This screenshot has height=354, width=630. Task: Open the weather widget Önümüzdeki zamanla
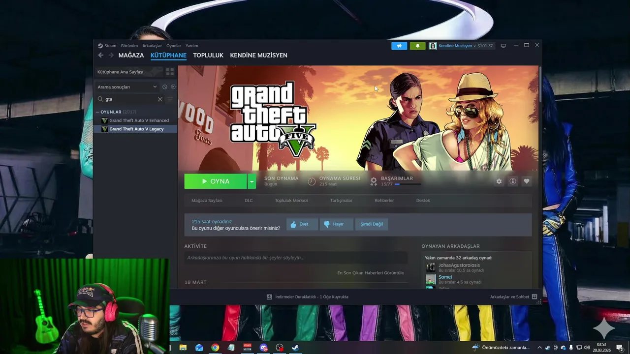pyautogui.click(x=501, y=348)
